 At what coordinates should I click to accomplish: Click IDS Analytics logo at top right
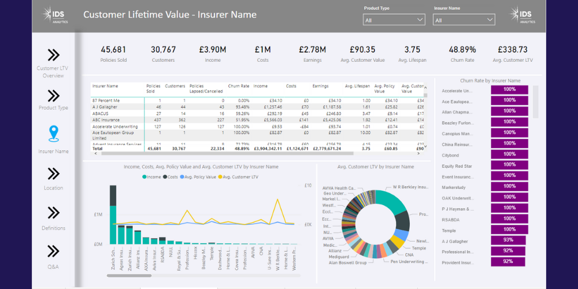[x=521, y=15]
